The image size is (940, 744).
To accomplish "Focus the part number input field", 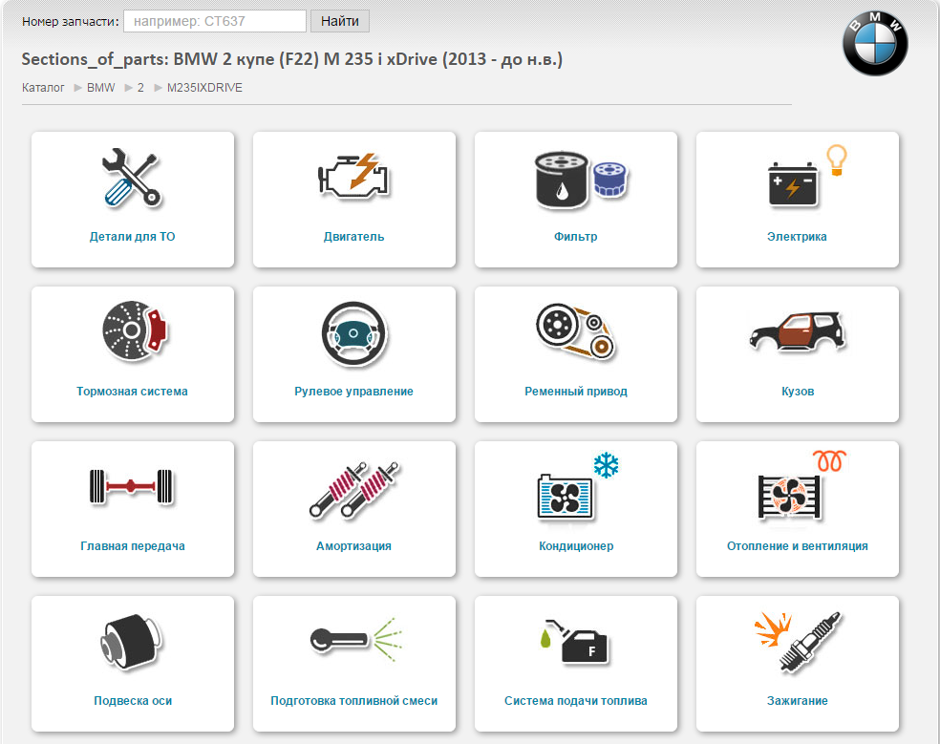I will (215, 21).
